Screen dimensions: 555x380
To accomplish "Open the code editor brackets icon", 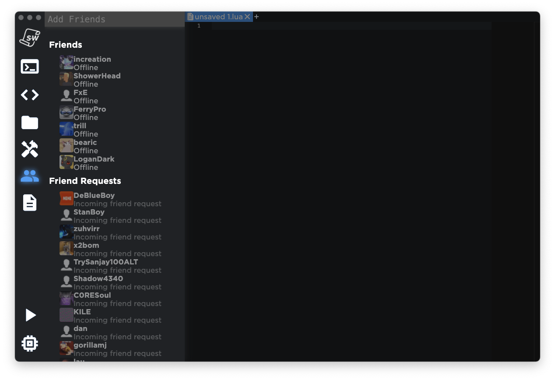I will [30, 95].
